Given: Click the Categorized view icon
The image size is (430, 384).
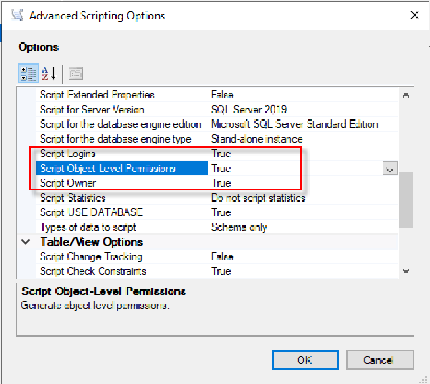Looking at the screenshot, I should point(28,74).
